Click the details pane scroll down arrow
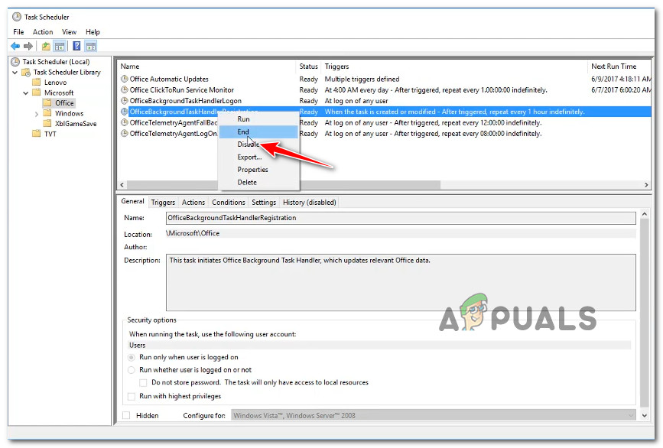 pos(645,415)
